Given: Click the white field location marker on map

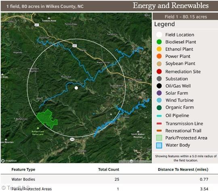Looking at the screenshot, I should 76,88.
